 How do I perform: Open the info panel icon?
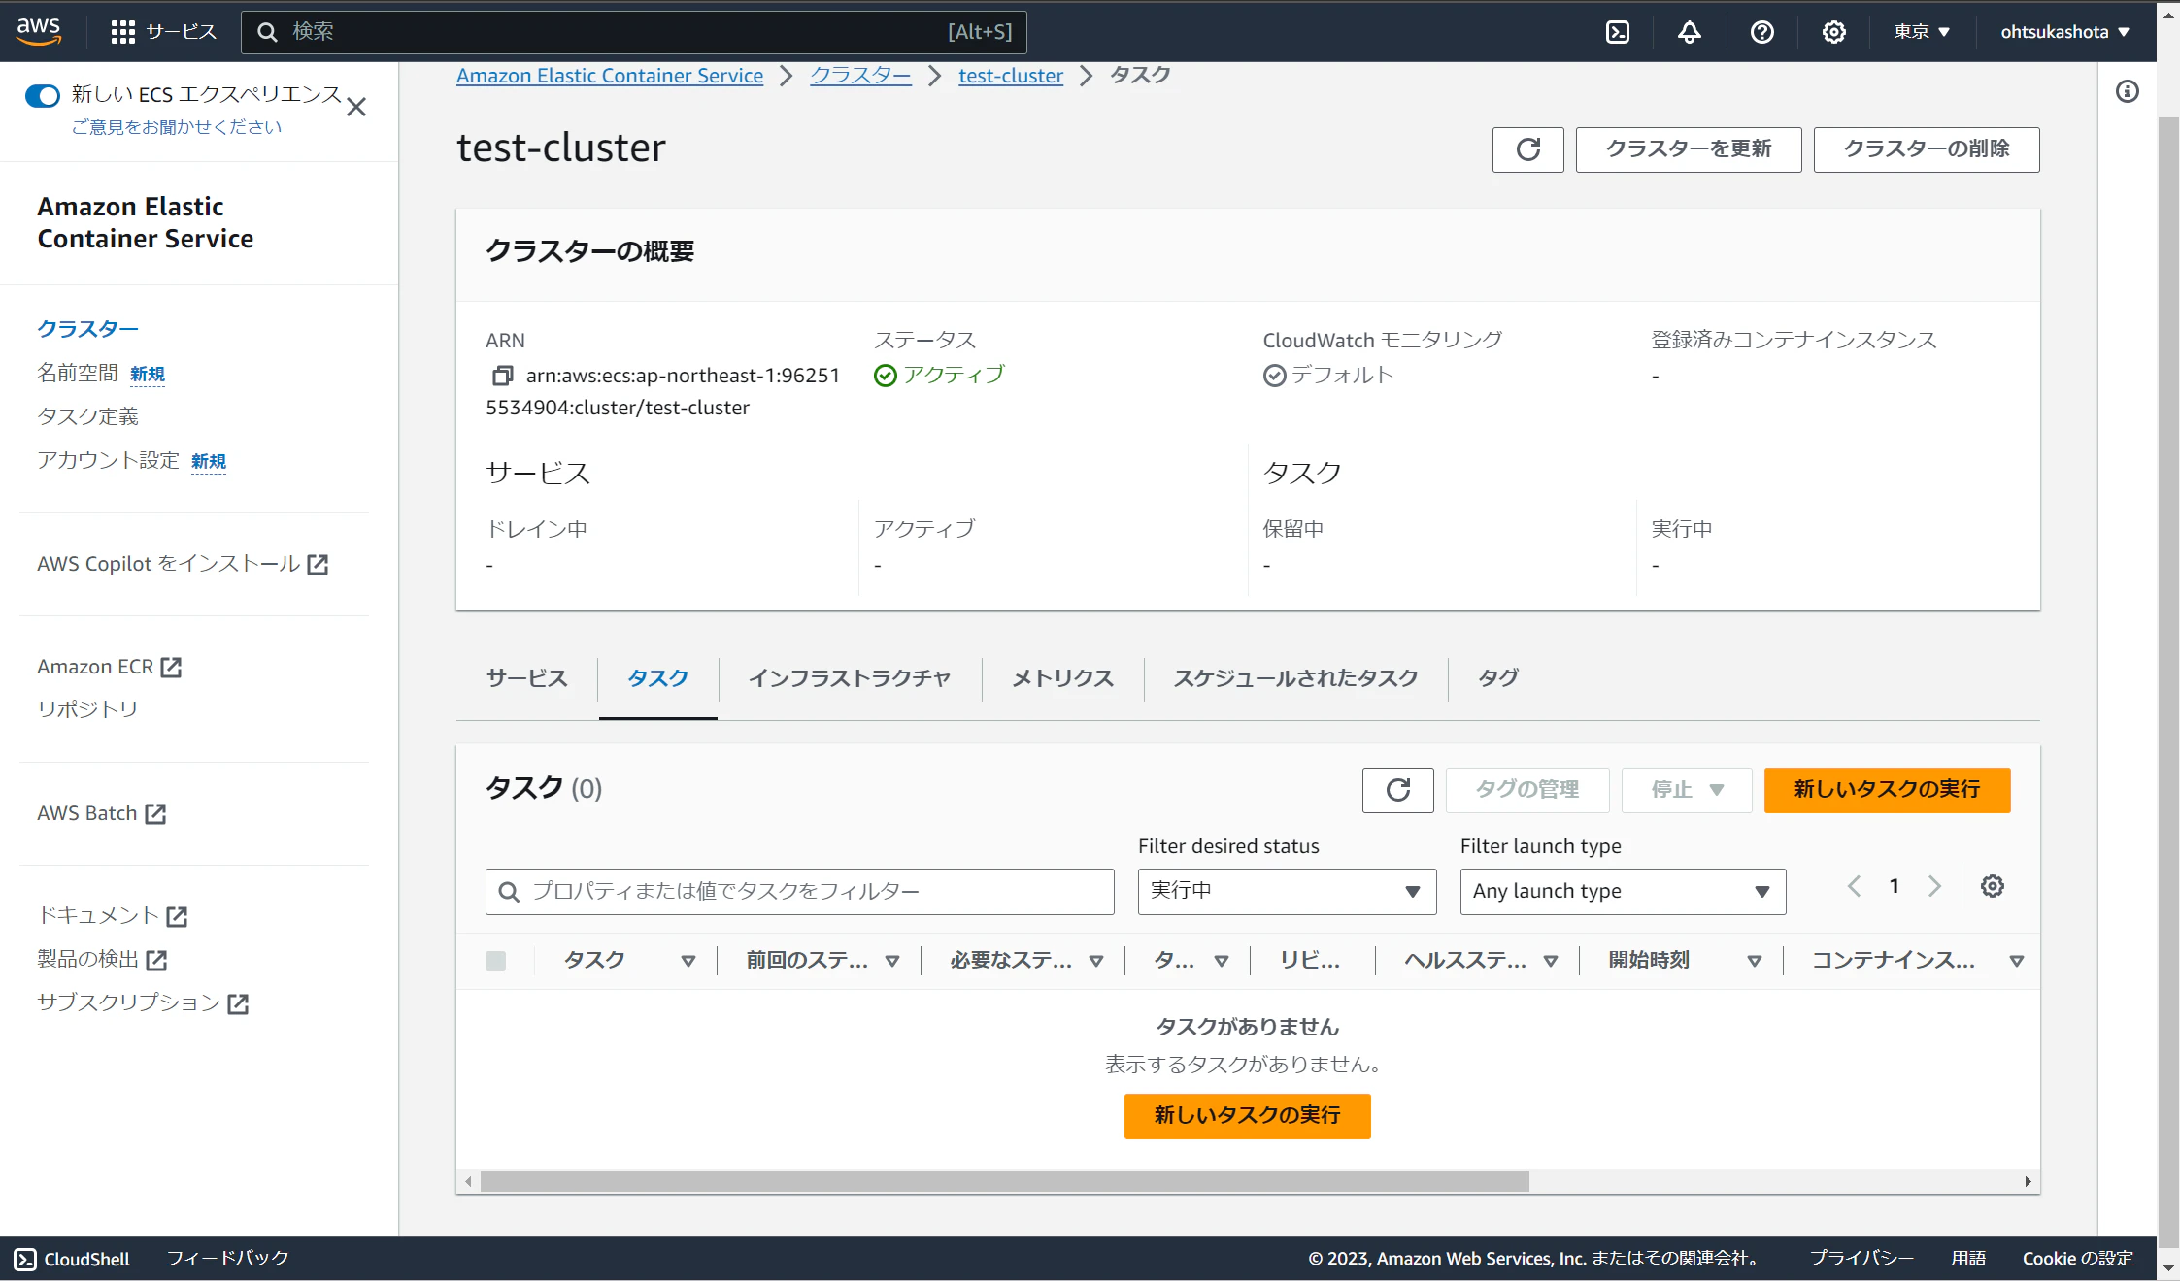(2128, 91)
